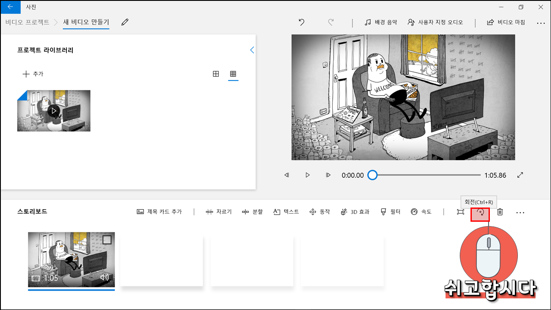
Task: Open the top-right more options menu
Action: (x=541, y=22)
